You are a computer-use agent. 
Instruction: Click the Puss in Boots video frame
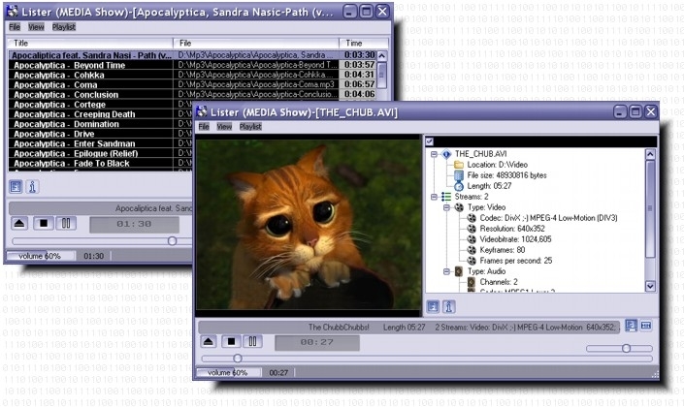[x=308, y=225]
